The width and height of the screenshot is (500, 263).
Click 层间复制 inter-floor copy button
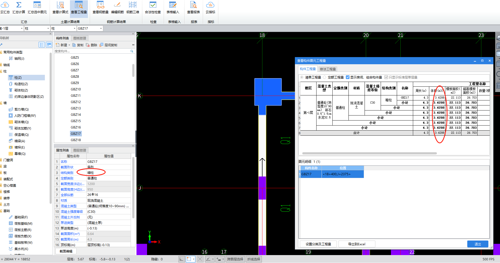click(x=109, y=45)
